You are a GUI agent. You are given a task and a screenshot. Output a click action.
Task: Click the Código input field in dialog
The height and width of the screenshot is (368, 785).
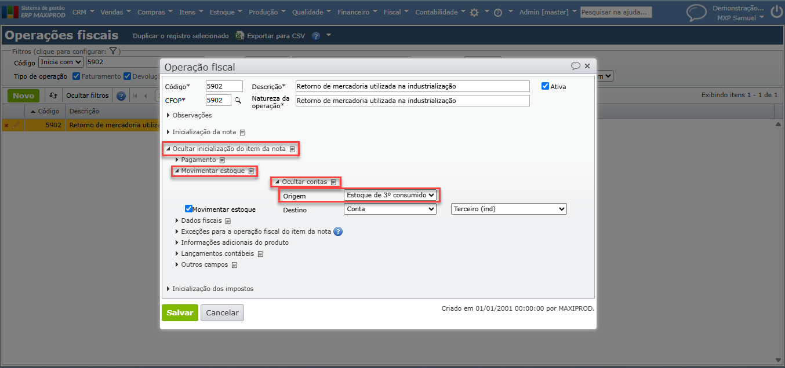pos(224,86)
